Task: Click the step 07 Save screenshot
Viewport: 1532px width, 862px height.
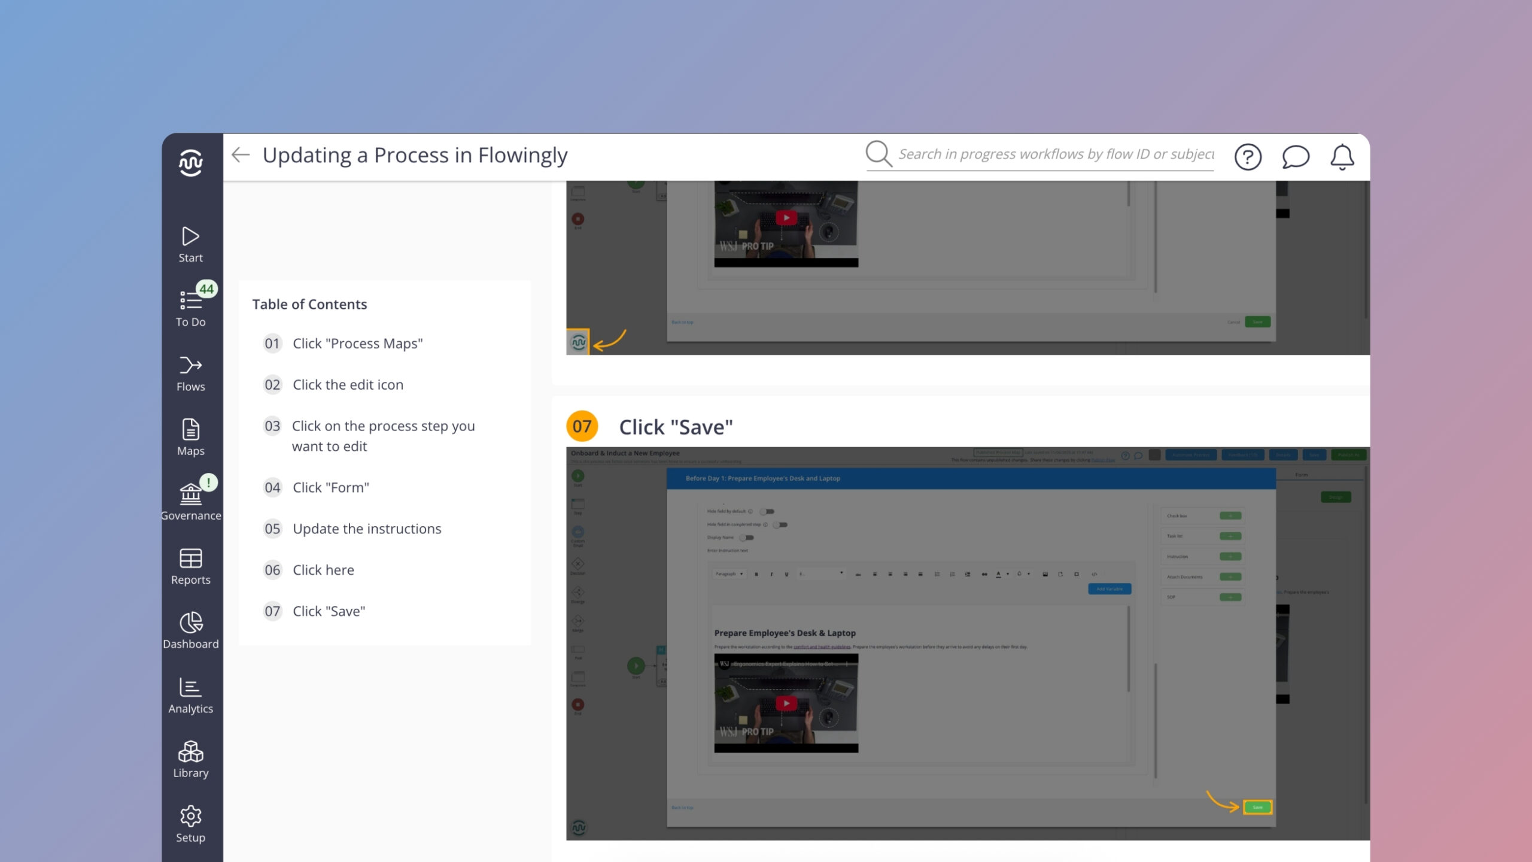Action: [x=967, y=644]
